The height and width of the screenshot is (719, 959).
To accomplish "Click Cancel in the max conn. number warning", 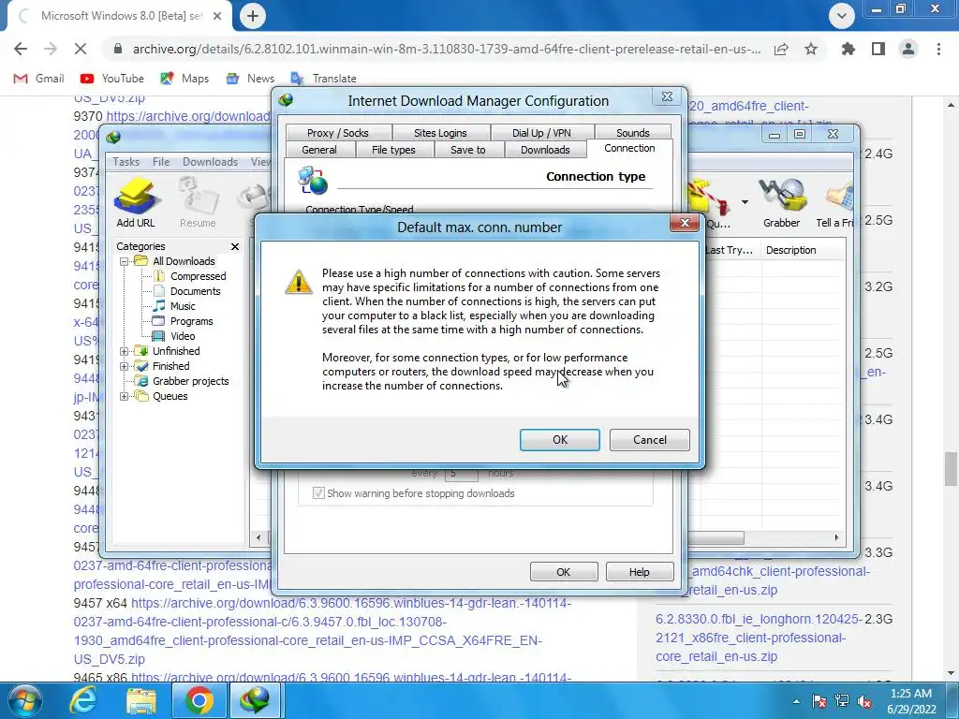I will [650, 440].
